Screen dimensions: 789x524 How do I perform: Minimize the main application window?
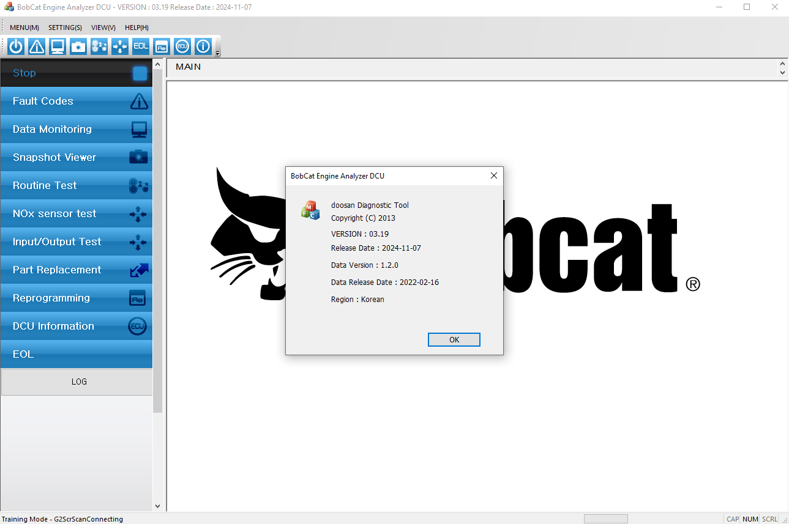click(719, 7)
